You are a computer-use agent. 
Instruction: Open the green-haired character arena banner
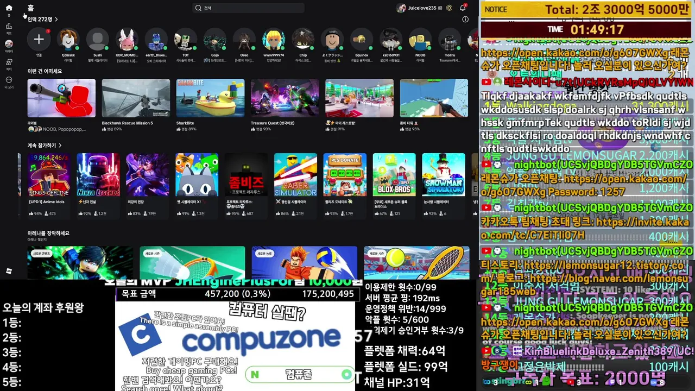coord(80,263)
